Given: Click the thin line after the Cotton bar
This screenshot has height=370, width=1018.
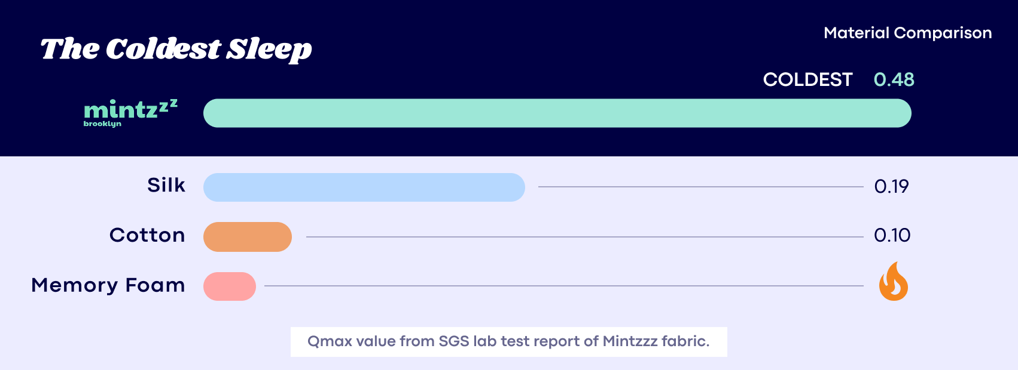Looking at the screenshot, I should tap(584, 237).
